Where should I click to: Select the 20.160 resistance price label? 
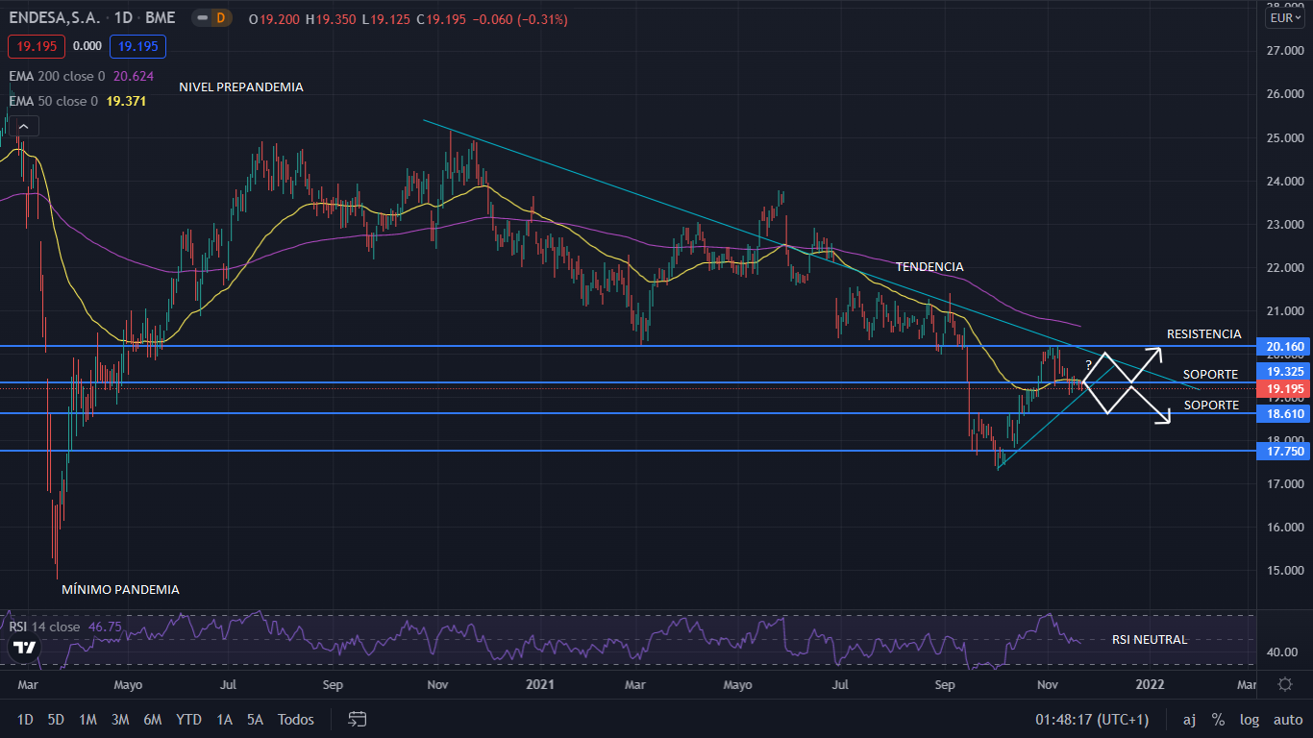[x=1284, y=346]
